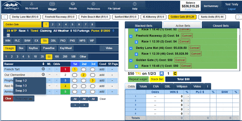
Task: Open the Bet Summary
Action: click(211, 6)
